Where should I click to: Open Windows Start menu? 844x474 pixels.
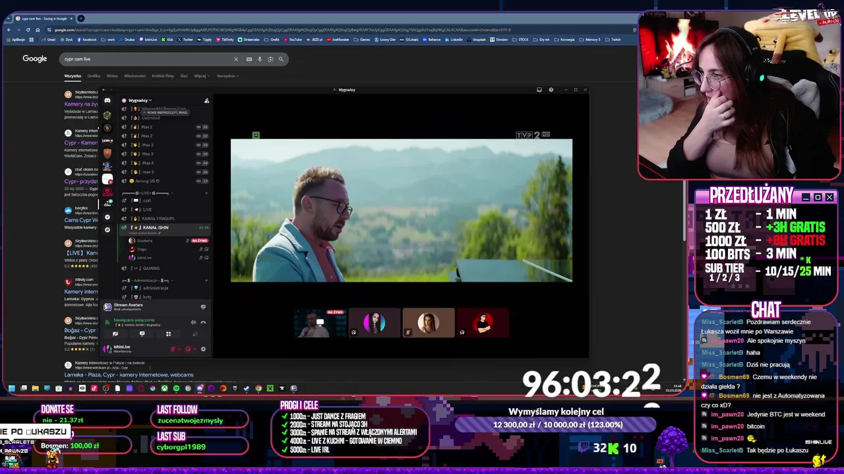coord(11,388)
